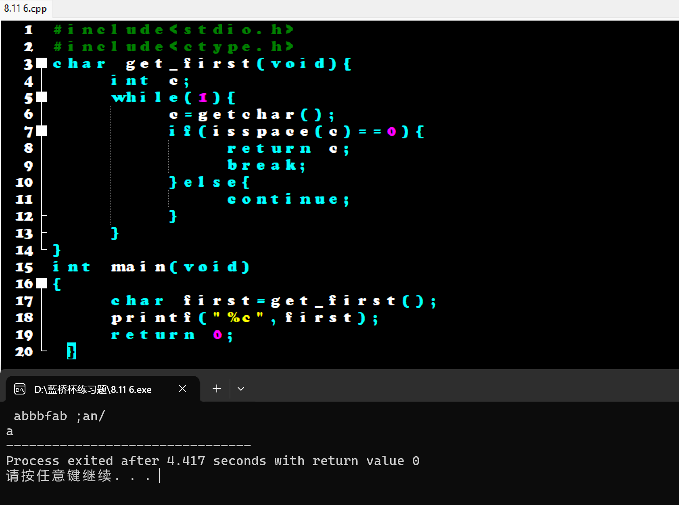Click the 'int c;' declaration
This screenshot has width=679, height=505.
click(x=150, y=81)
